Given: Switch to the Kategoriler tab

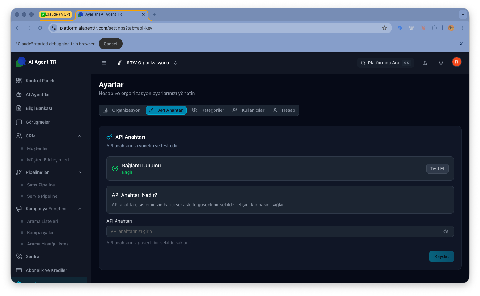Looking at the screenshot, I should 208,110.
